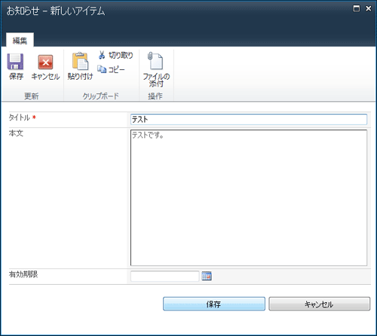Click the 操作 group label
This screenshot has width=377, height=336.
(x=155, y=96)
